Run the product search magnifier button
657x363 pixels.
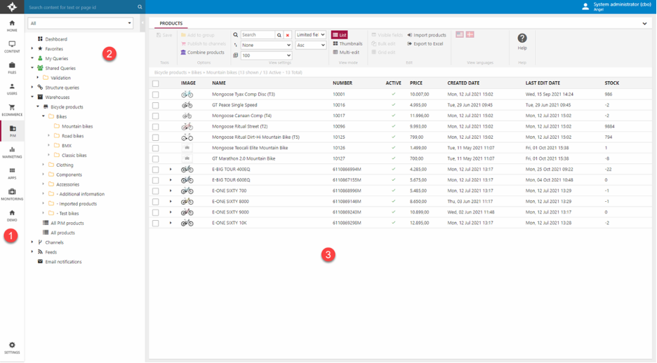point(279,35)
